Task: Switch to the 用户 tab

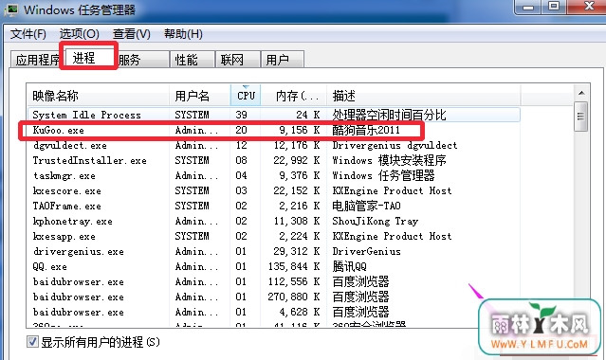Action: pos(282,60)
